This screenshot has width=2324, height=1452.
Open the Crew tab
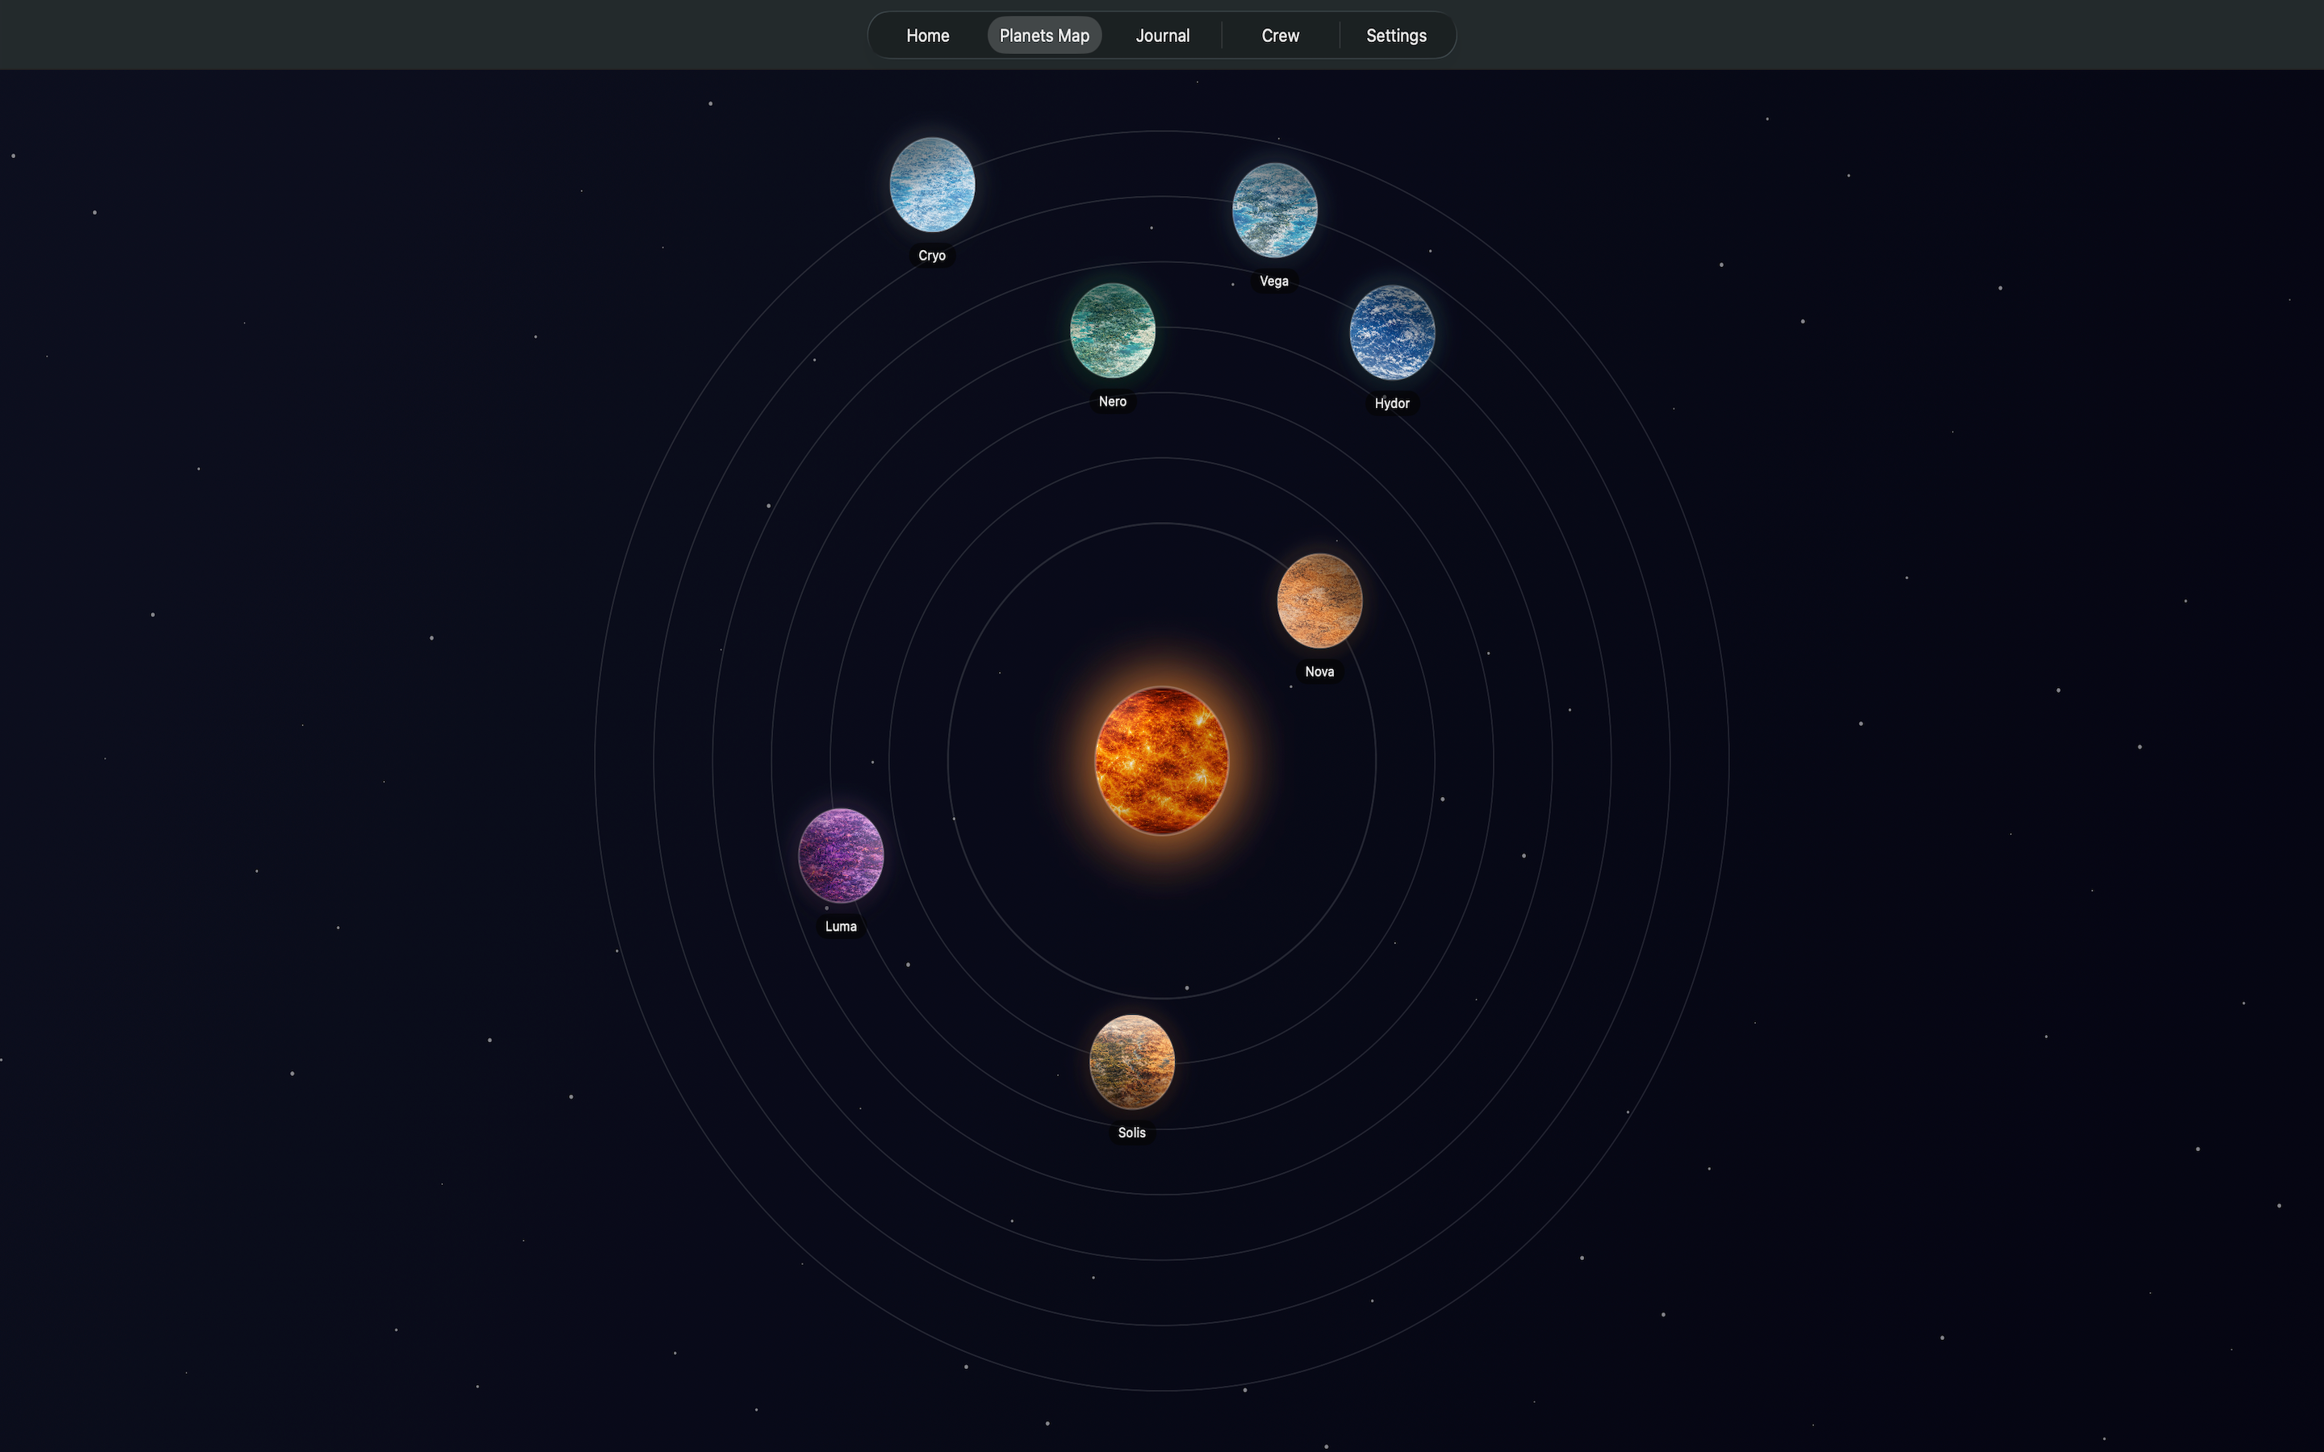(x=1280, y=35)
